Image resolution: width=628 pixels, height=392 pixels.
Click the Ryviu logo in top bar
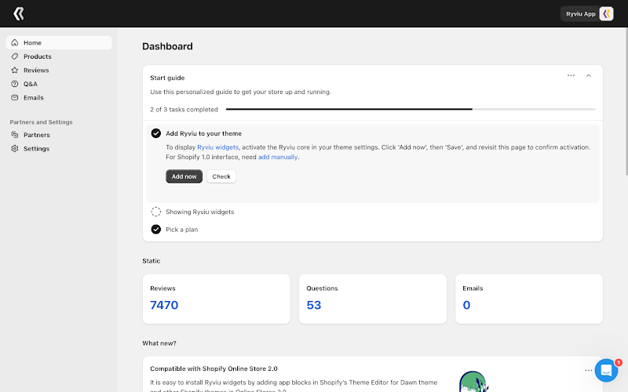tap(18, 13)
